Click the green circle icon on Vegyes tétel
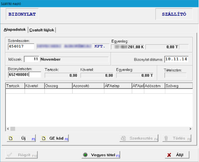This screenshot has width=199, height=162. (x=85, y=155)
